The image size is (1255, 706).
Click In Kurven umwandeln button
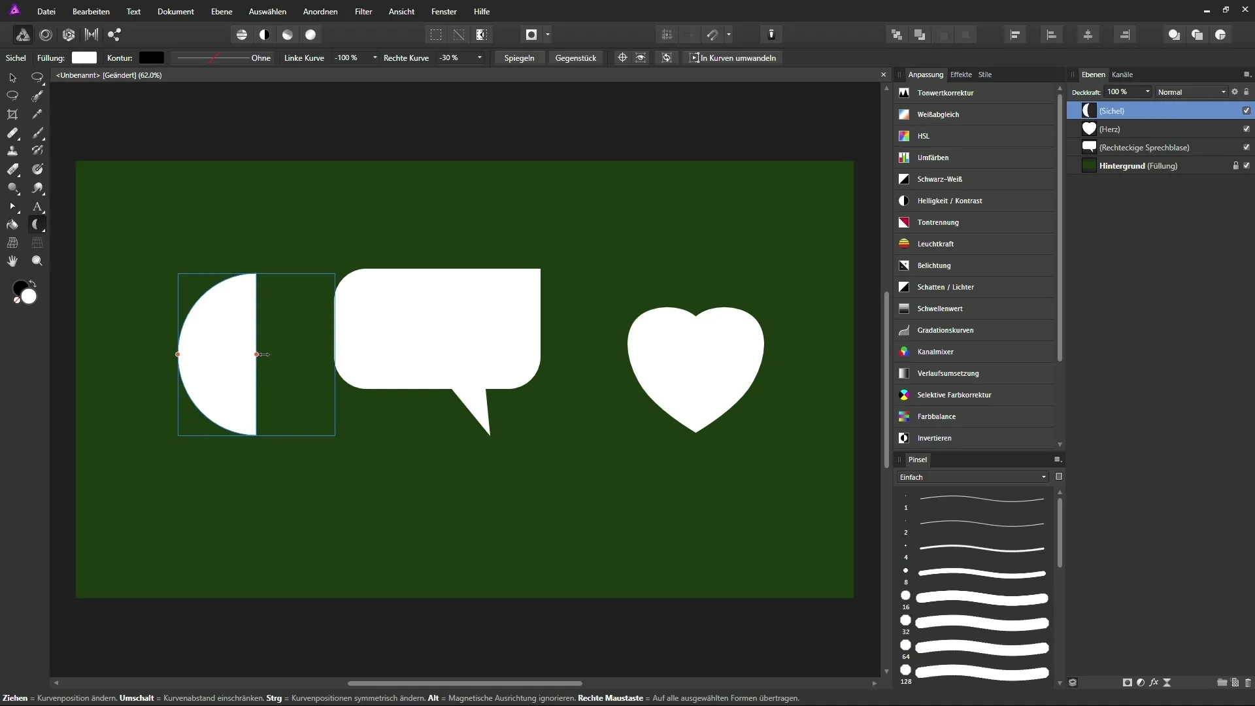(733, 58)
